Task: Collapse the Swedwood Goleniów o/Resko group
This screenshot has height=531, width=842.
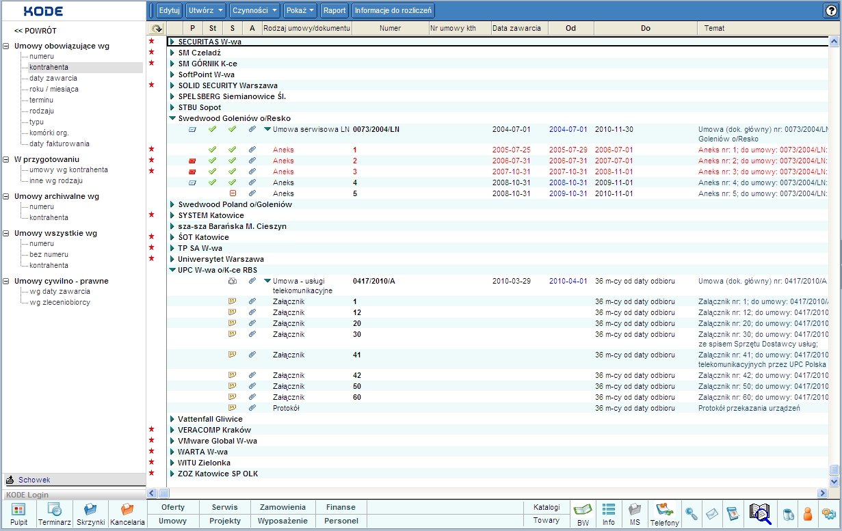Action: click(x=172, y=118)
